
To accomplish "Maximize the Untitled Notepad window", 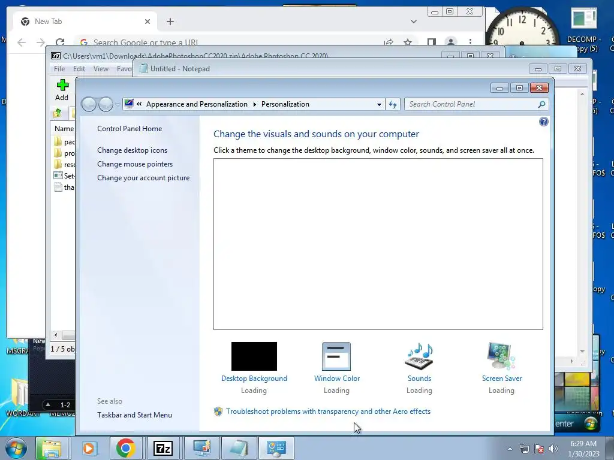I will click(x=558, y=69).
